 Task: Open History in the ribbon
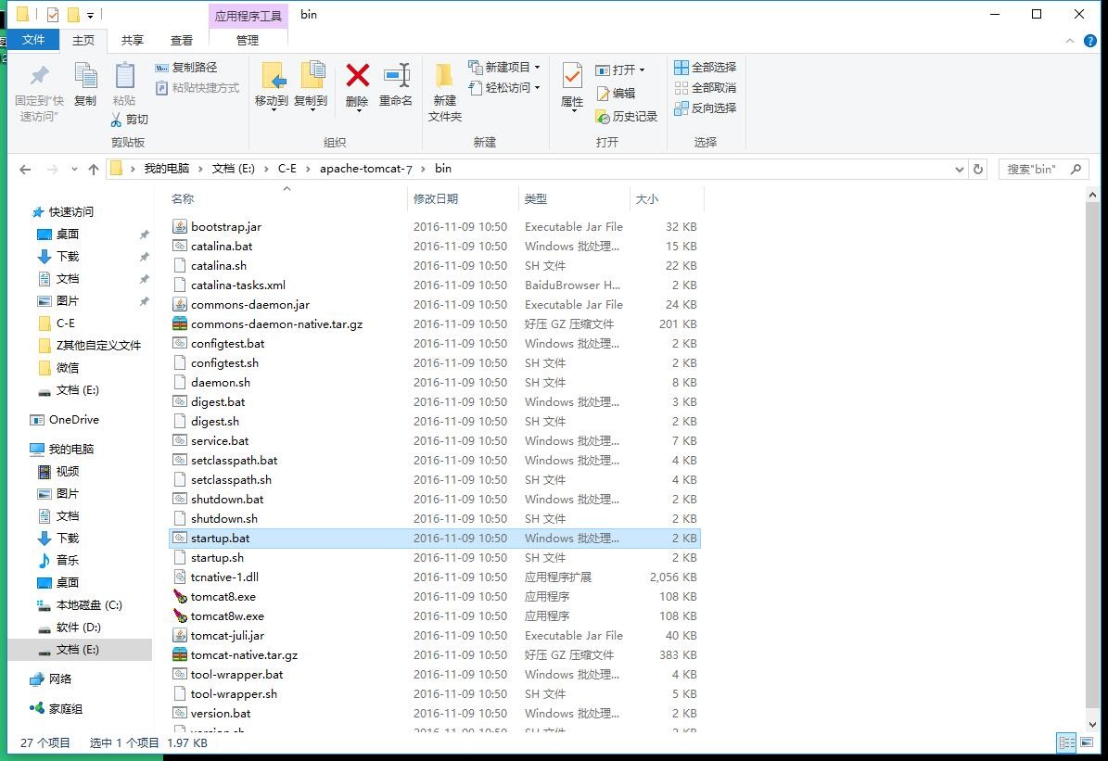click(x=627, y=117)
